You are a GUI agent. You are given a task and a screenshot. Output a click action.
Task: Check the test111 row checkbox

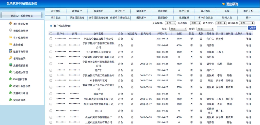(x=51, y=111)
